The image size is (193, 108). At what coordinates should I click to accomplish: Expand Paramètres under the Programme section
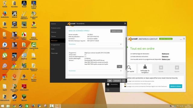(x=95, y=71)
